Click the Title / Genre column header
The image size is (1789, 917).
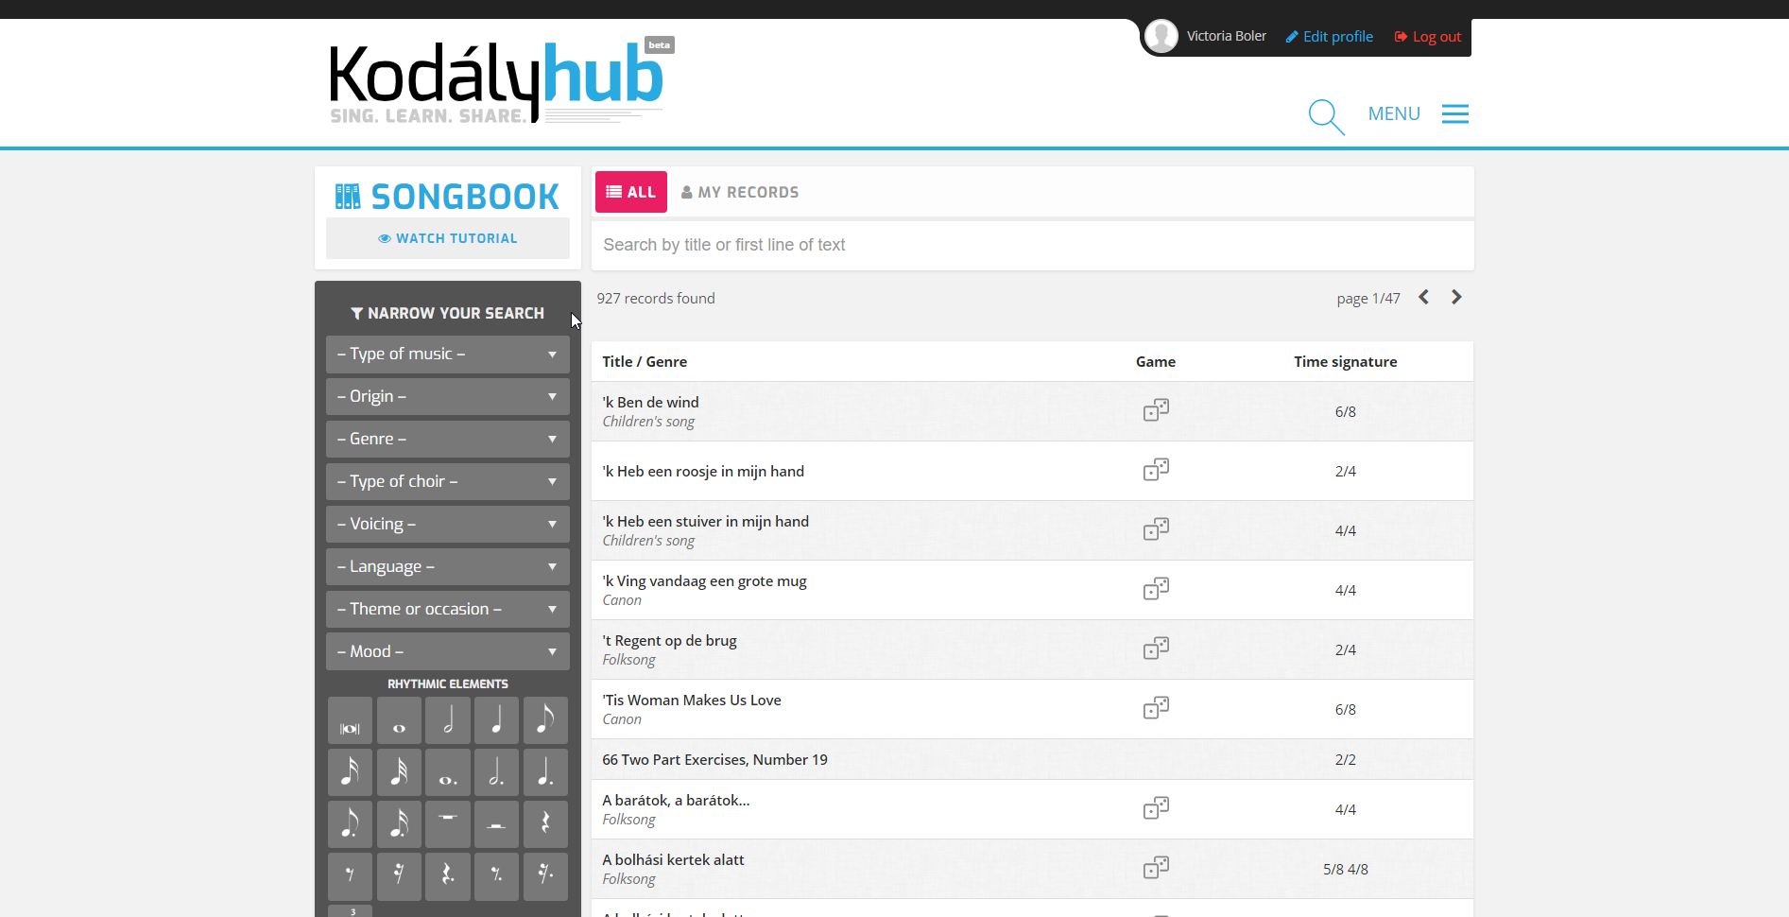[645, 362]
